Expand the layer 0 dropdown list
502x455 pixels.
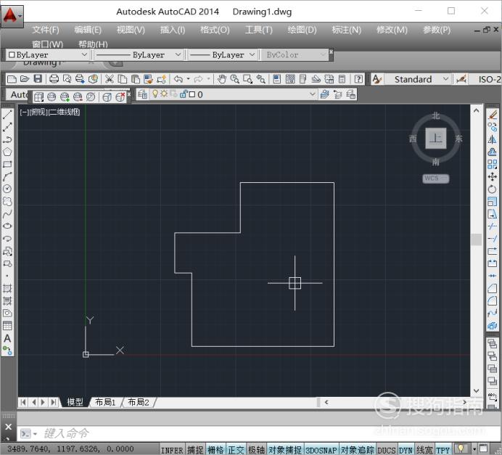(312, 94)
